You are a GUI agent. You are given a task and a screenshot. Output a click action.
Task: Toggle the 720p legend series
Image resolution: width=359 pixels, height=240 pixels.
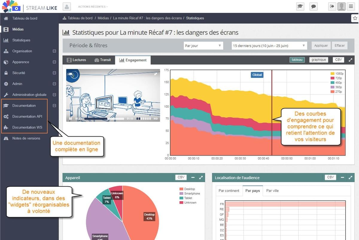pos(336,78)
